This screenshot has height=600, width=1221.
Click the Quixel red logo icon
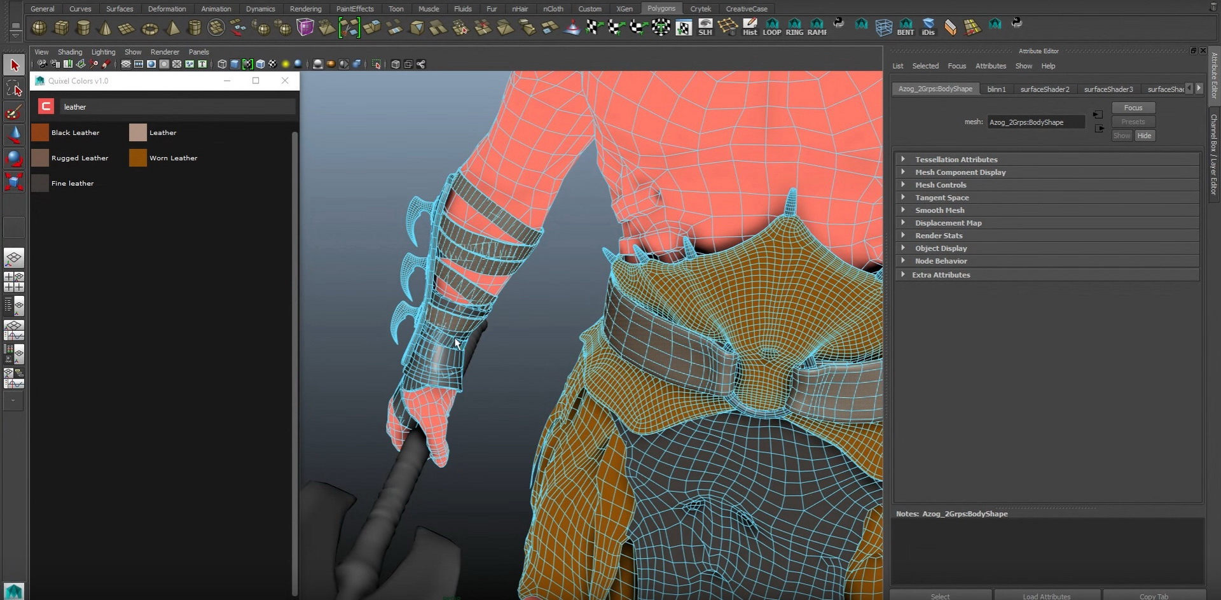(46, 106)
